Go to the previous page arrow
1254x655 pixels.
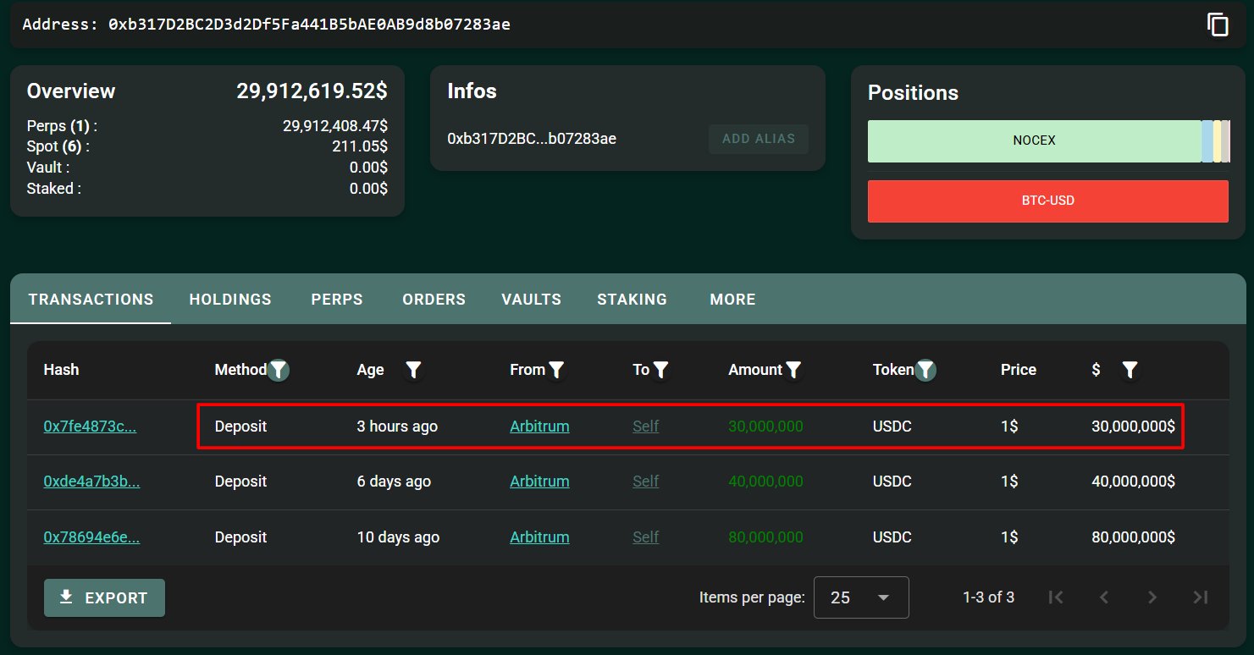pyautogui.click(x=1103, y=597)
